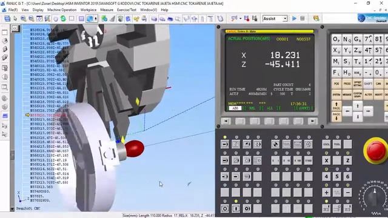Open the Assist combo box
The image size is (388, 218).
275,19
